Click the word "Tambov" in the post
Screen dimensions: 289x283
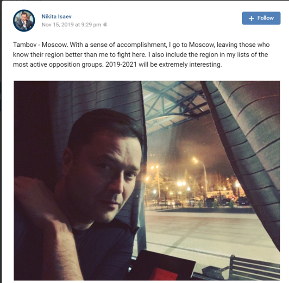(25, 45)
